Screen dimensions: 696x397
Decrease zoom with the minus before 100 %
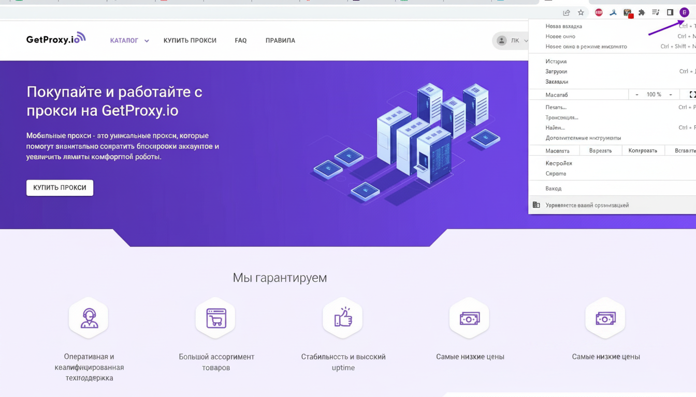click(x=637, y=95)
